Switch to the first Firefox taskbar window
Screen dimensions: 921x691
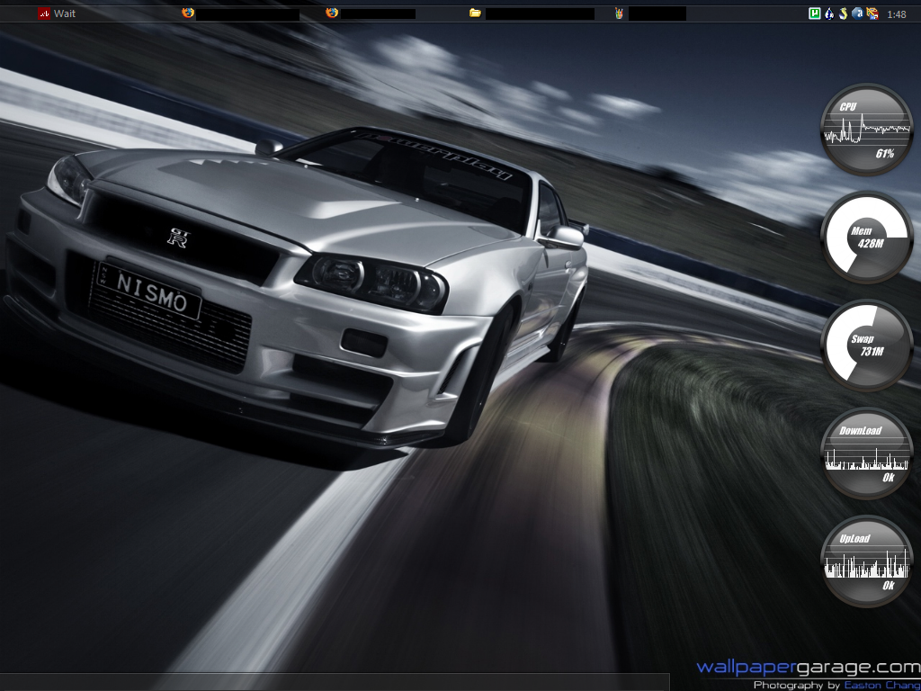[x=241, y=13]
